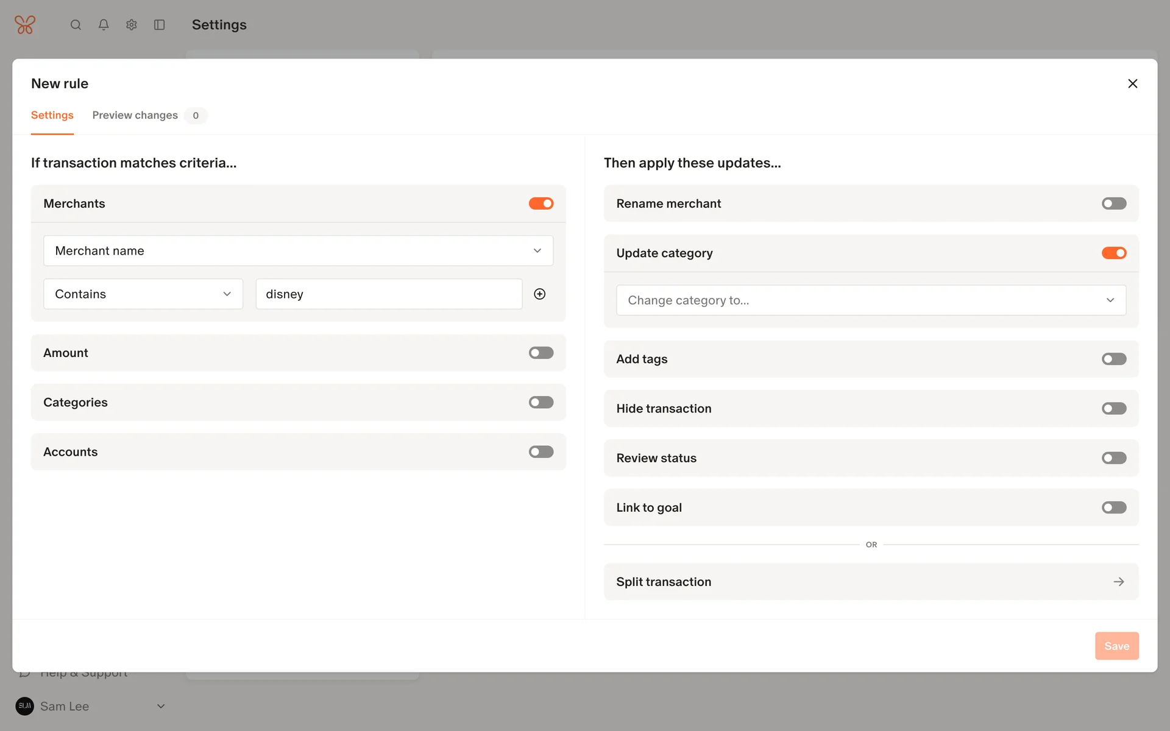Click the butterfly app logo

click(x=25, y=25)
